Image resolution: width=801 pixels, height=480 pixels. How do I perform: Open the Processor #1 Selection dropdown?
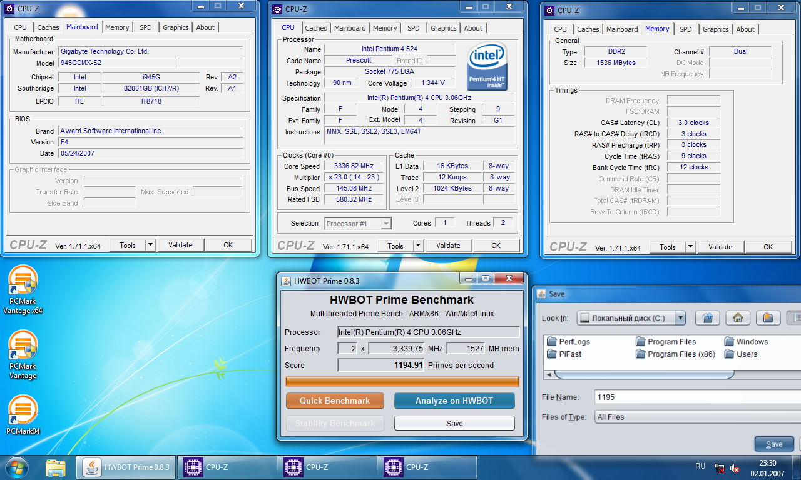[x=386, y=224]
